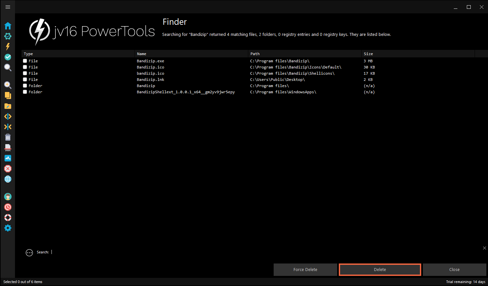488x286 pixels.
Task: Click the 'Selected 0 out of 6 items' status
Action: tap(23, 282)
